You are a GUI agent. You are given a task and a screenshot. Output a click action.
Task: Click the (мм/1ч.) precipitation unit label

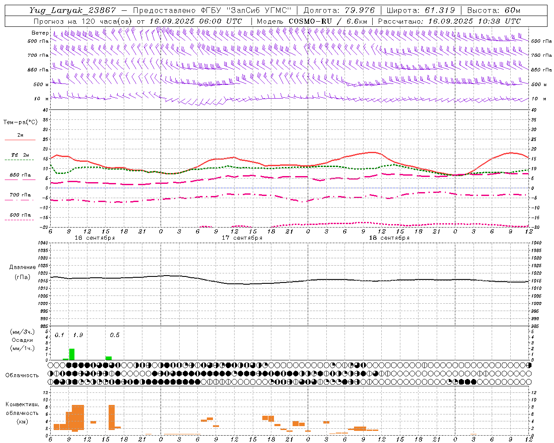(x=23, y=348)
